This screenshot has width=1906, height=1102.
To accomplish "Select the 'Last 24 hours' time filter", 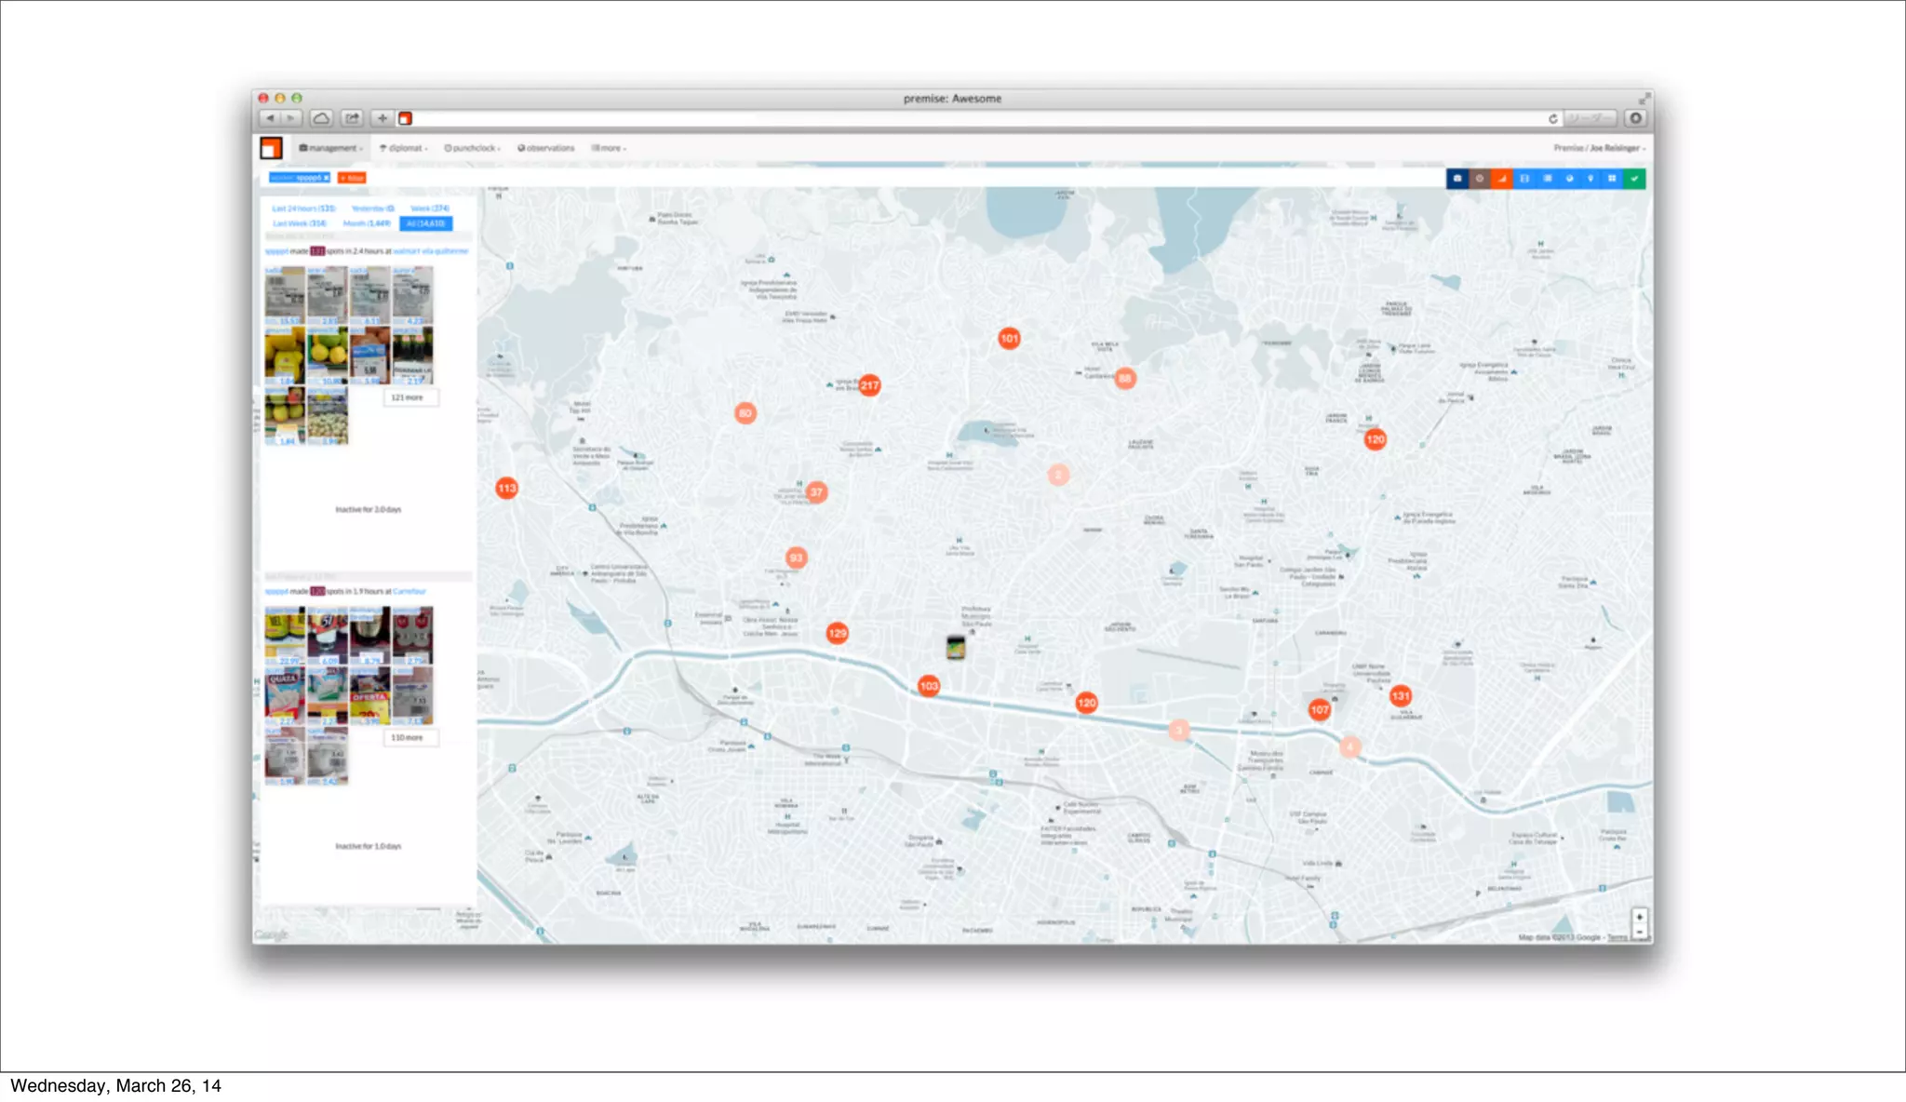I will 303,208.
